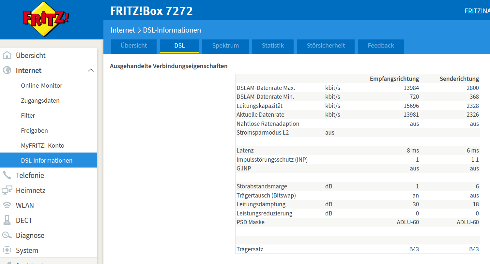Click the Diagnose pulse icon
Image resolution: width=490 pixels, height=264 pixels.
click(x=7, y=235)
